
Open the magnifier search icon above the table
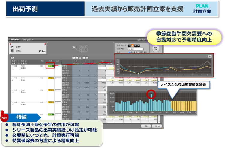coord(13,58)
